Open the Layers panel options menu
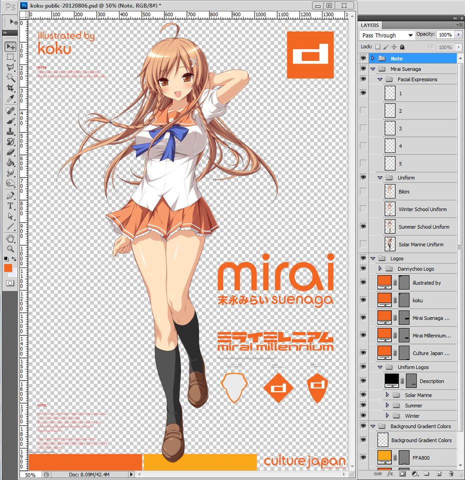Screen dimensions: 465x480 tap(459, 25)
